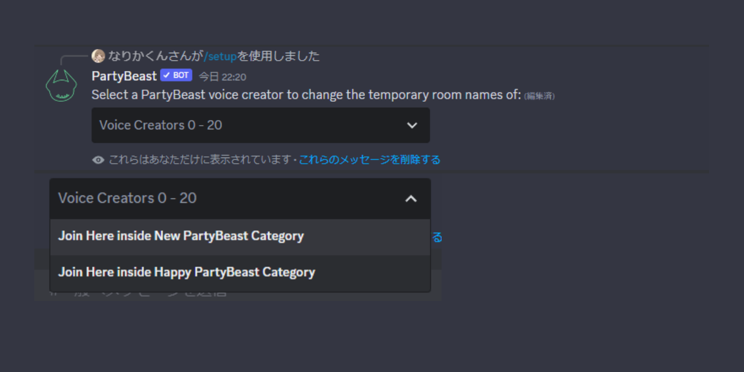Image resolution: width=744 pixels, height=372 pixels.
Task: Select Join Here inside Happy PartyBeast Category
Action: coord(186,271)
